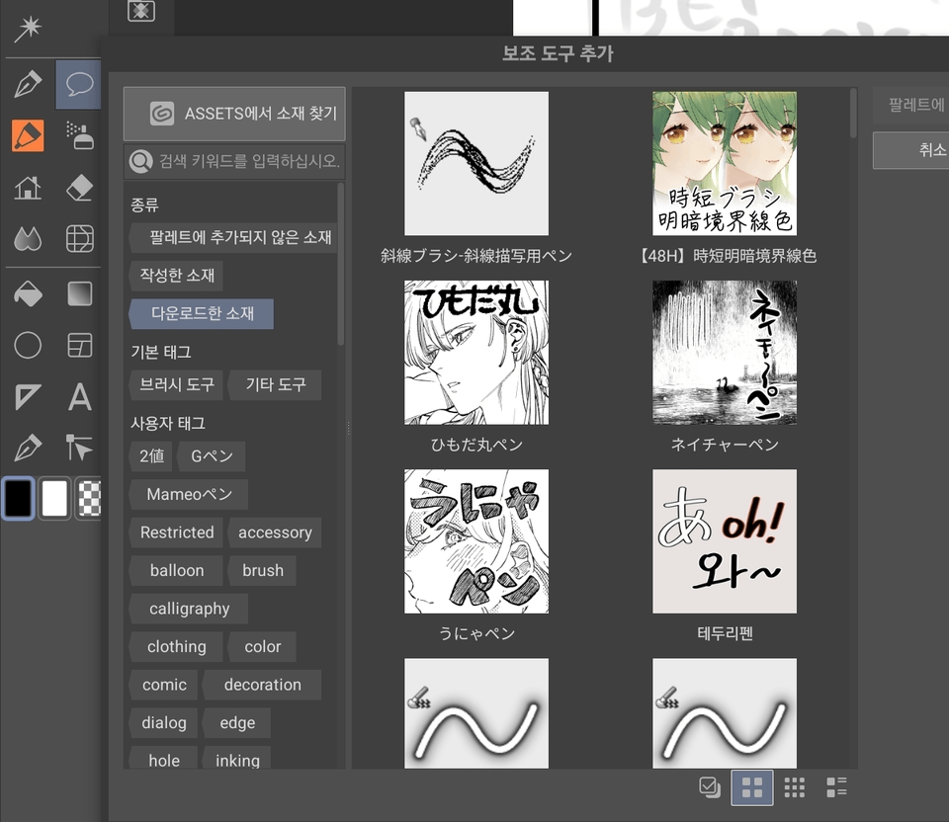949x822 pixels.
Task: Select the Figure circle tool
Action: coord(28,346)
